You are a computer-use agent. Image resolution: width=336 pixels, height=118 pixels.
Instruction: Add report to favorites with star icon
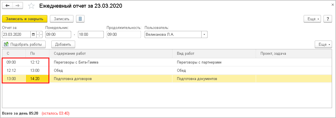[31, 6]
